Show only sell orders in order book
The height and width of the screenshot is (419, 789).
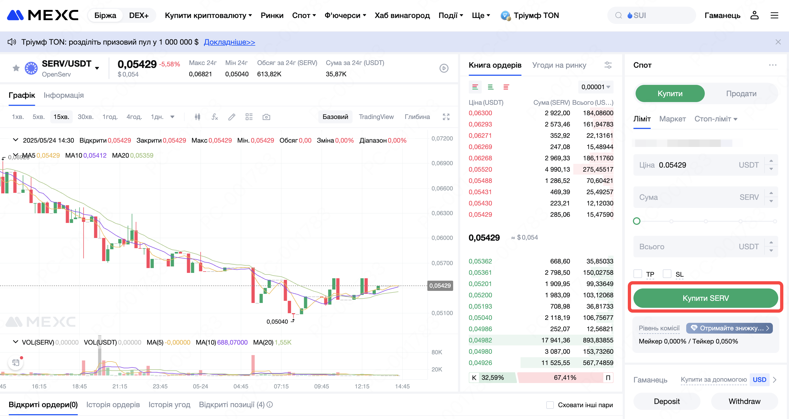point(506,87)
